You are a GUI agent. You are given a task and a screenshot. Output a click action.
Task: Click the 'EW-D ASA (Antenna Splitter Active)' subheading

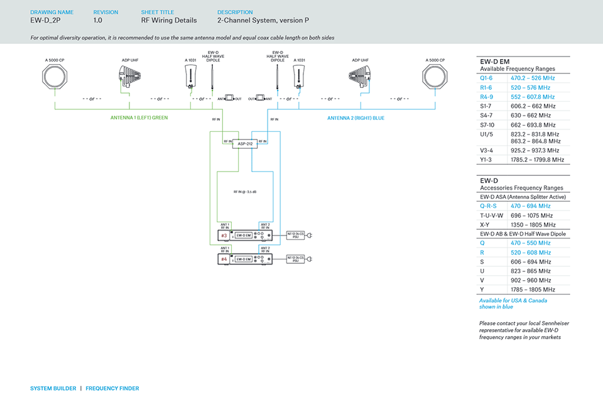tap(523, 197)
